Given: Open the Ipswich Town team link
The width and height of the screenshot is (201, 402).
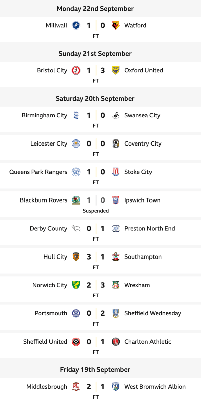Looking at the screenshot, I should point(142,200).
